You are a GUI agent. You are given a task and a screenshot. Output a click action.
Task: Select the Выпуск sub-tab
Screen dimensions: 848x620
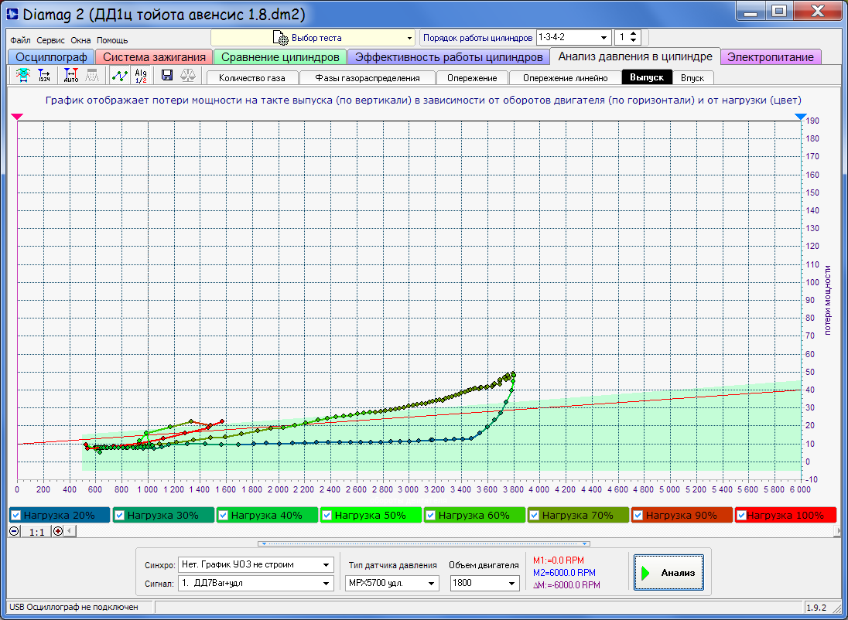point(647,77)
